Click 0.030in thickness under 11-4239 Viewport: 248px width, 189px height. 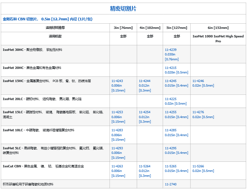pos(170,54)
